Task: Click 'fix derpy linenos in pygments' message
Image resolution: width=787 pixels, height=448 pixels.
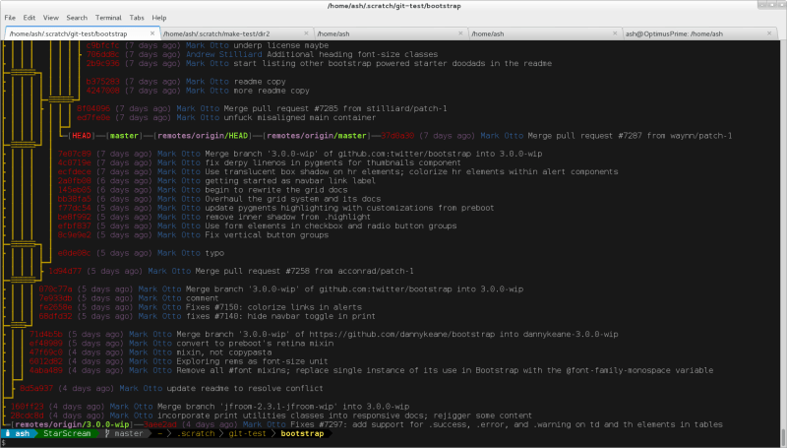Action: click(x=333, y=162)
